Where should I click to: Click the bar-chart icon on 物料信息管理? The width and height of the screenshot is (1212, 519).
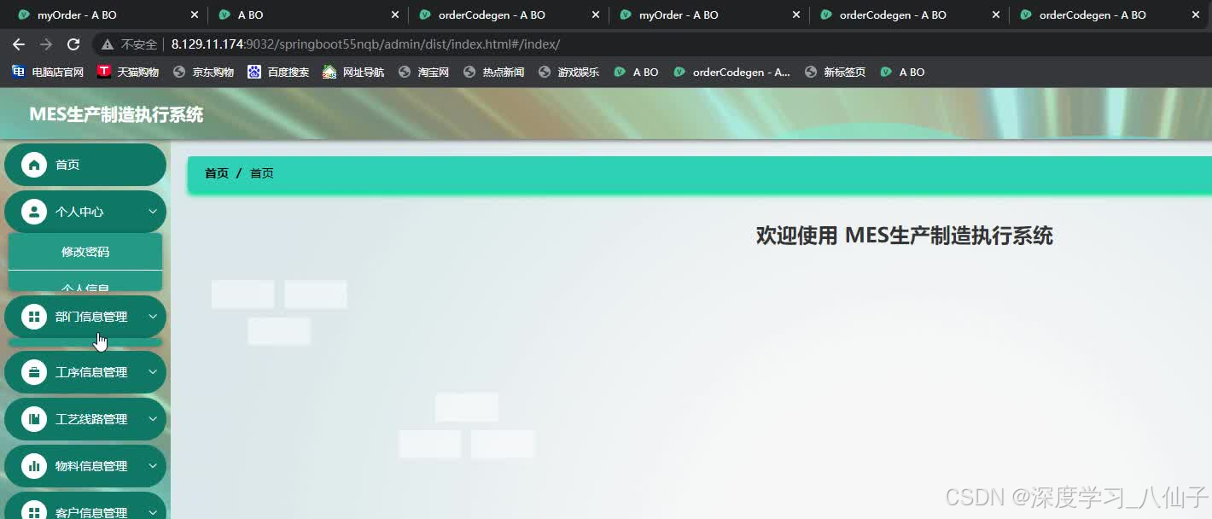pyautogui.click(x=34, y=465)
